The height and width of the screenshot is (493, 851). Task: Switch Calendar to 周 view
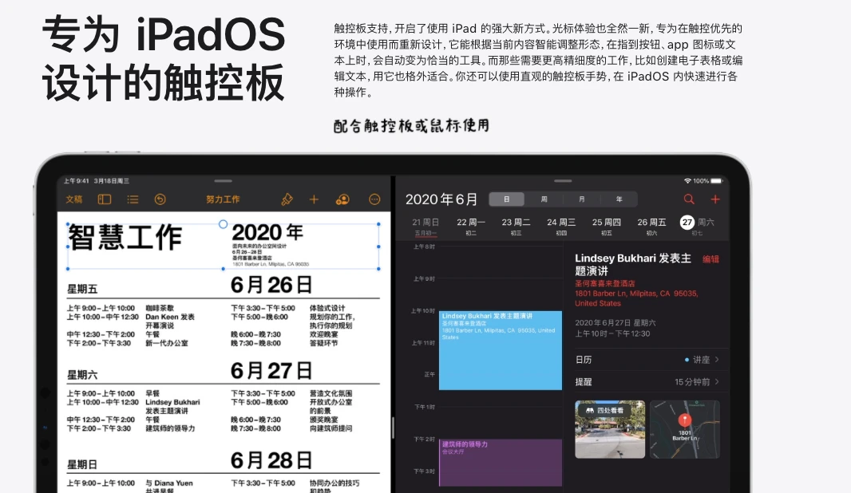(544, 199)
